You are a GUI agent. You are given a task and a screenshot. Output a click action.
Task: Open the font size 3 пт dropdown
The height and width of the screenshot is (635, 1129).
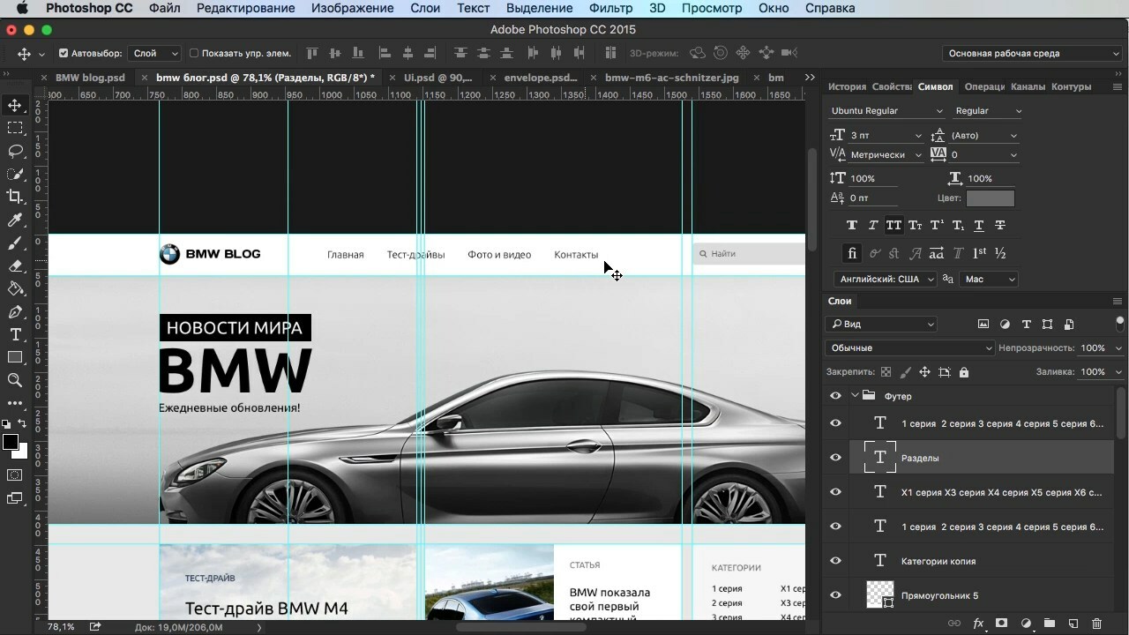pos(917,136)
